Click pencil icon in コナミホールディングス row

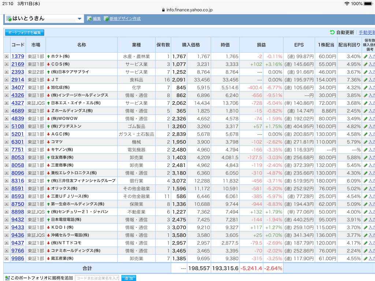pyautogui.click(x=365, y=251)
